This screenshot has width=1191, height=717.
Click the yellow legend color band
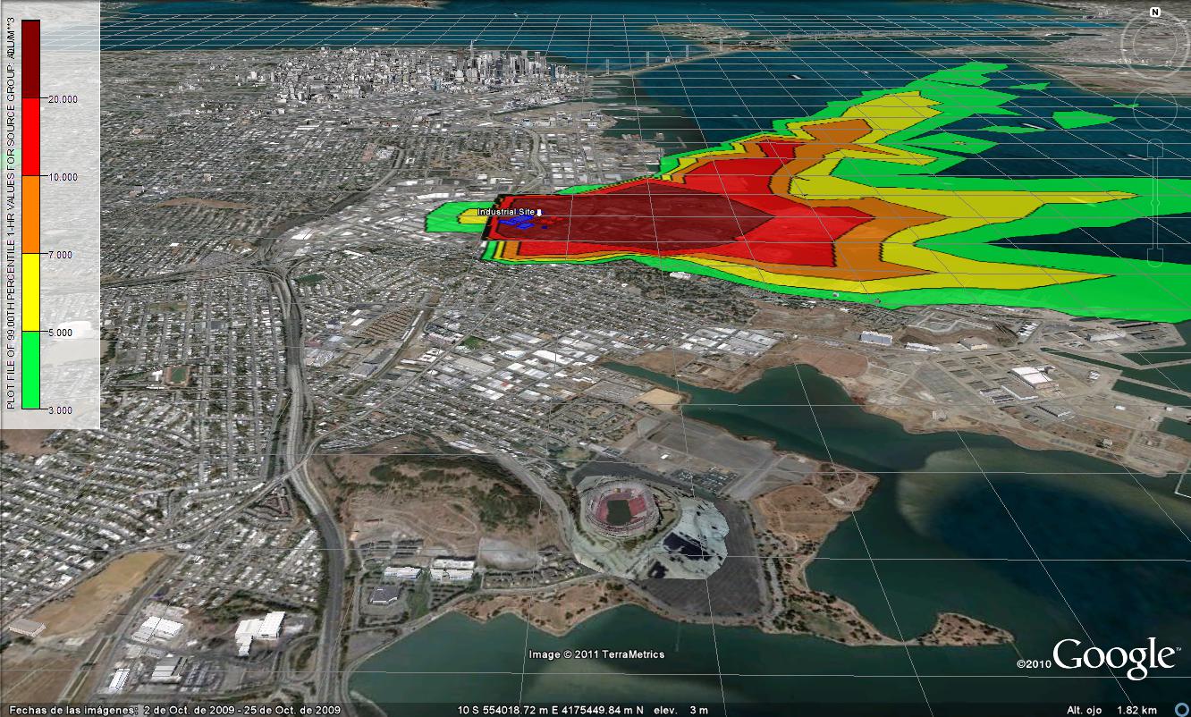click(x=30, y=292)
